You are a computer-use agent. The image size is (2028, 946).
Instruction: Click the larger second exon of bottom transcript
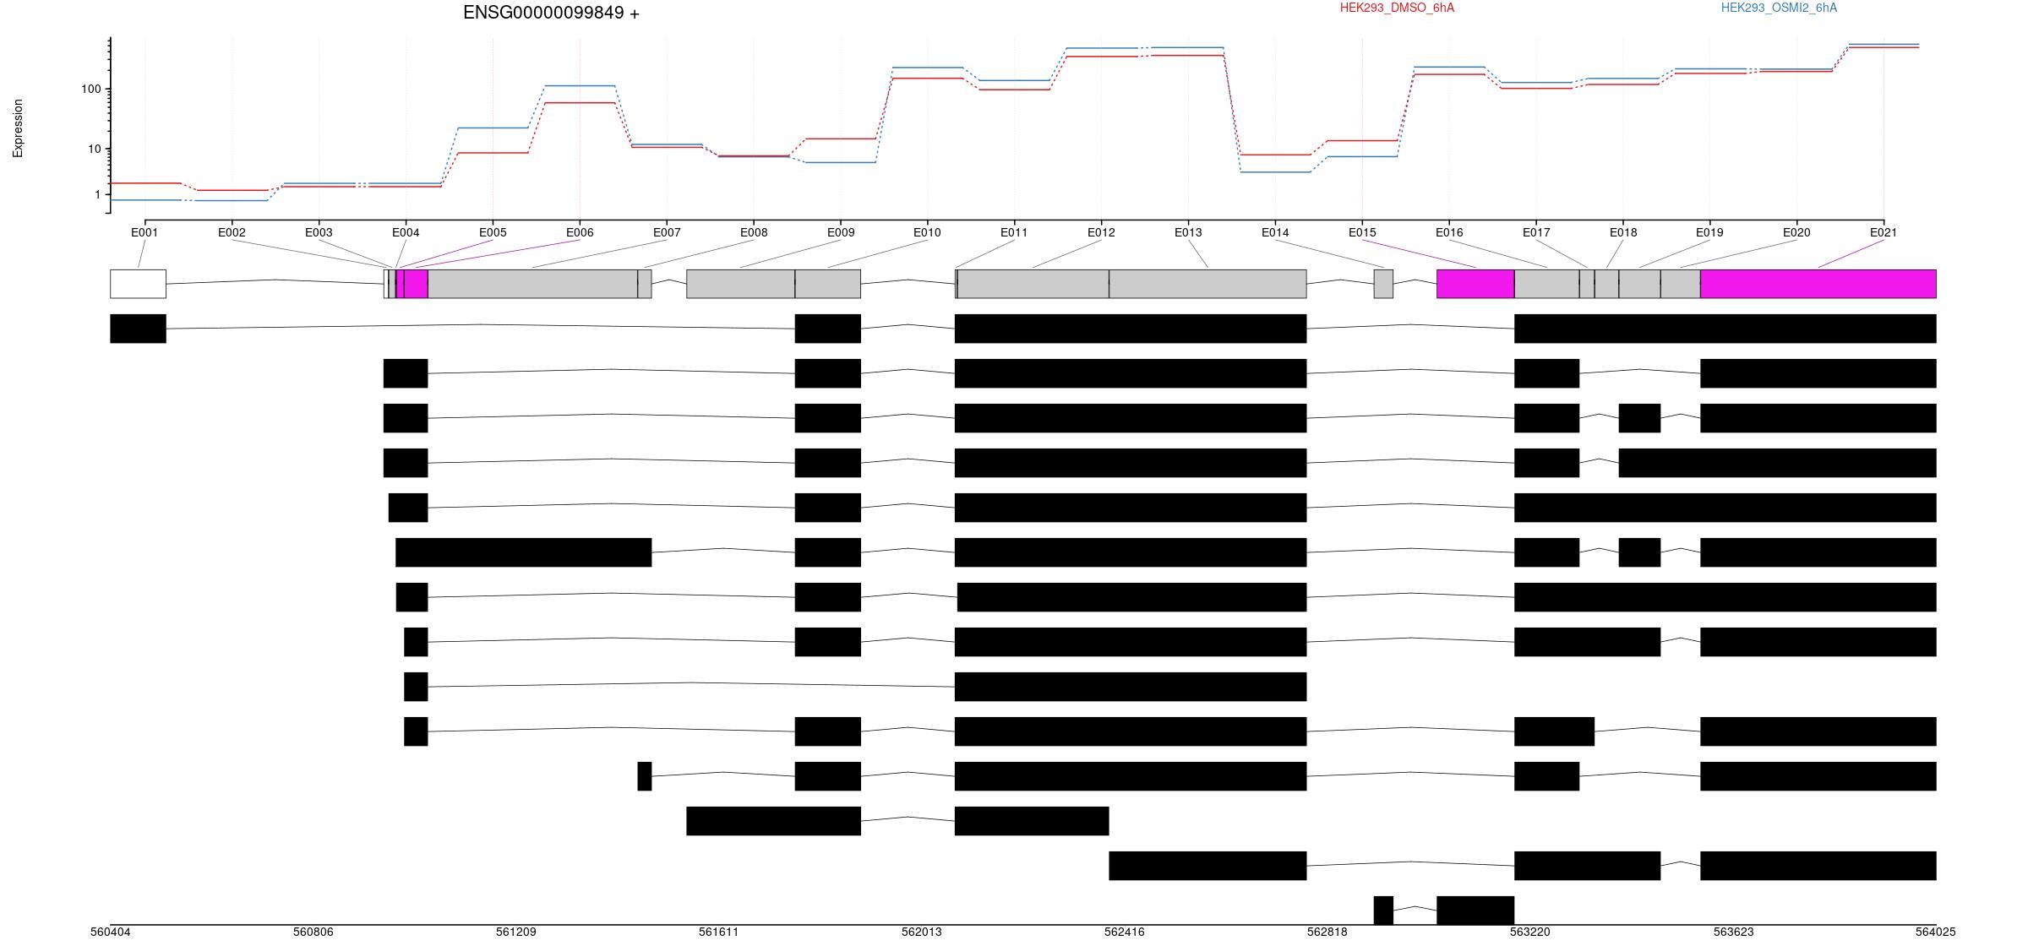pyautogui.click(x=1475, y=911)
